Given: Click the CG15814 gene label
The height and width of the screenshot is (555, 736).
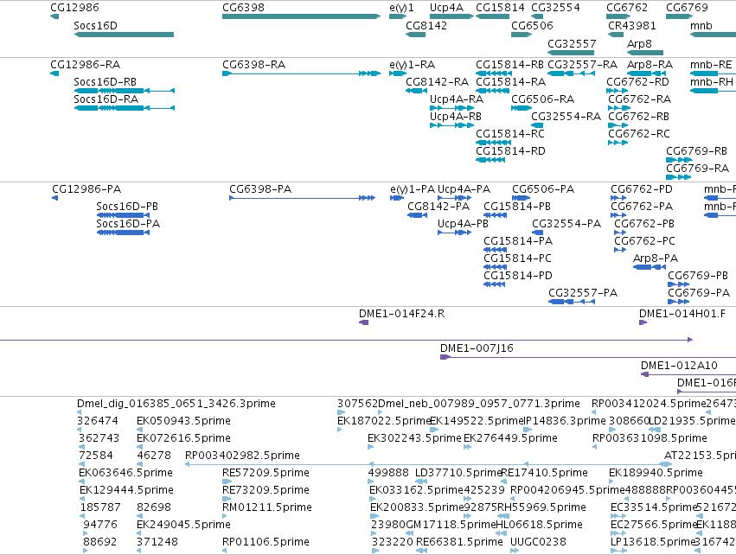Looking at the screenshot, I should (x=501, y=8).
